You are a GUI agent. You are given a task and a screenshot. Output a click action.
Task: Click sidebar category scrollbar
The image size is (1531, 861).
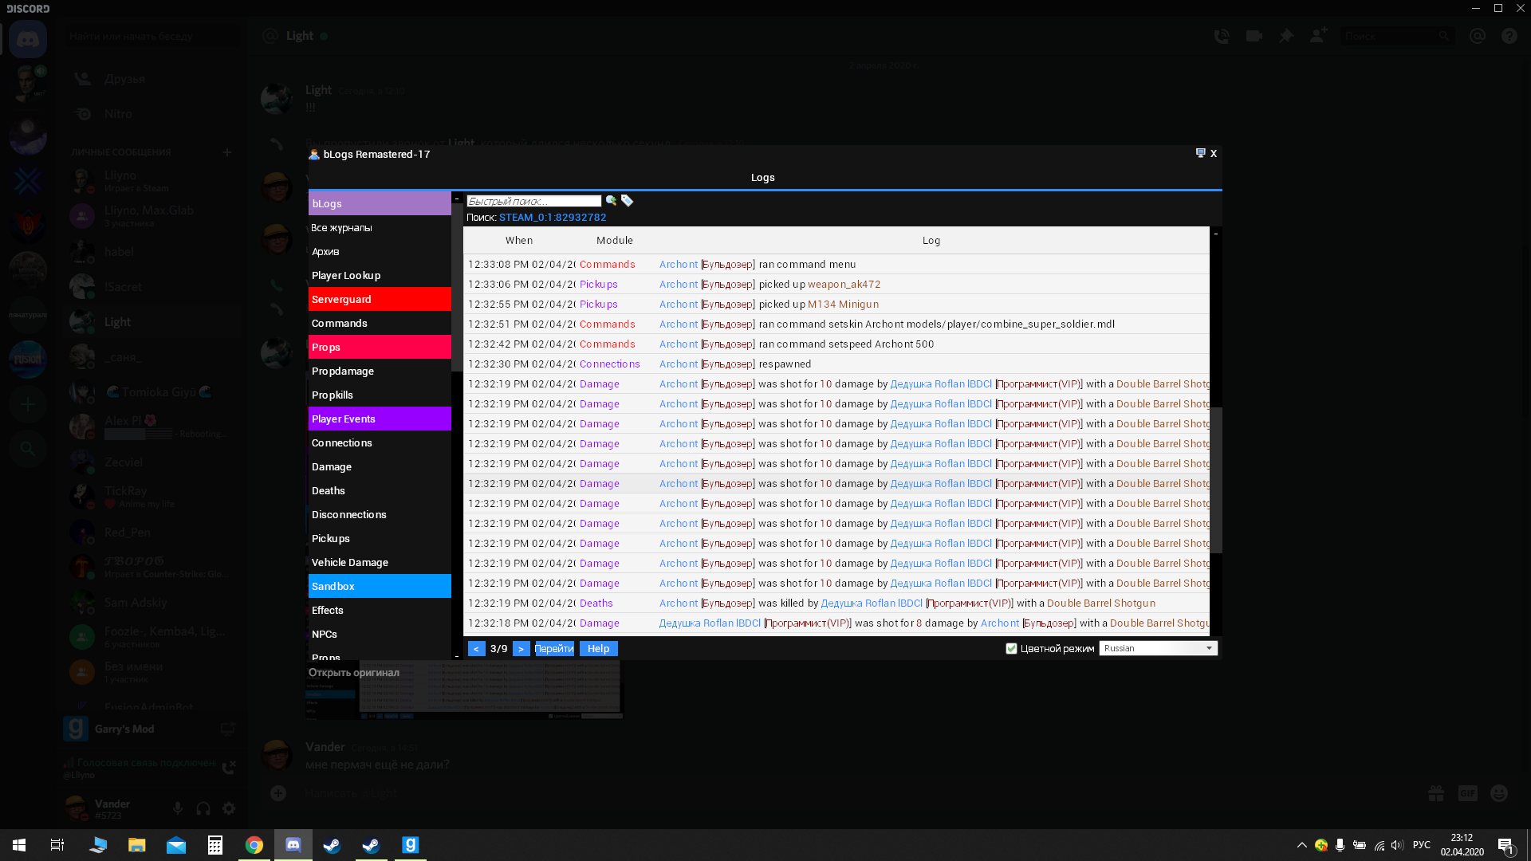pos(457,287)
